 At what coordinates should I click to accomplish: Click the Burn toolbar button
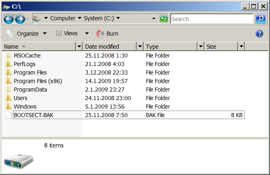click(x=108, y=34)
